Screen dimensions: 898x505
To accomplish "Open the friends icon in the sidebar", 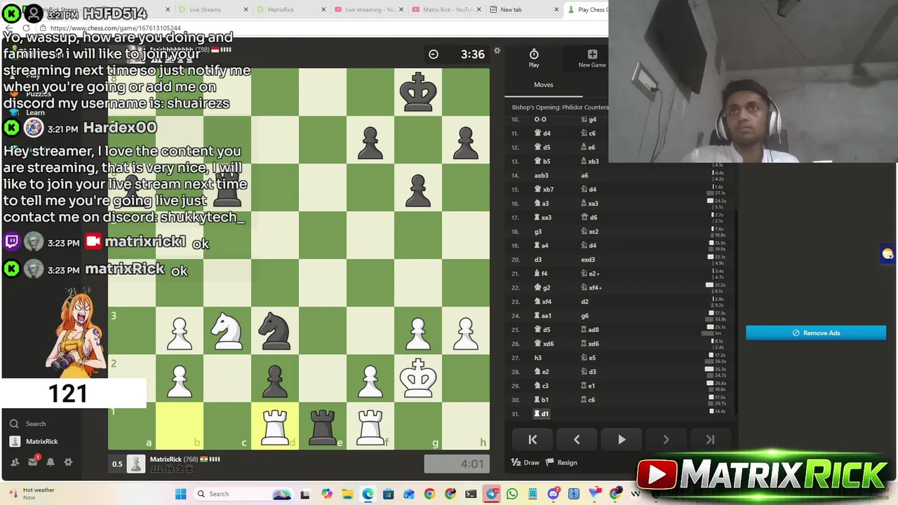I will 15,462.
